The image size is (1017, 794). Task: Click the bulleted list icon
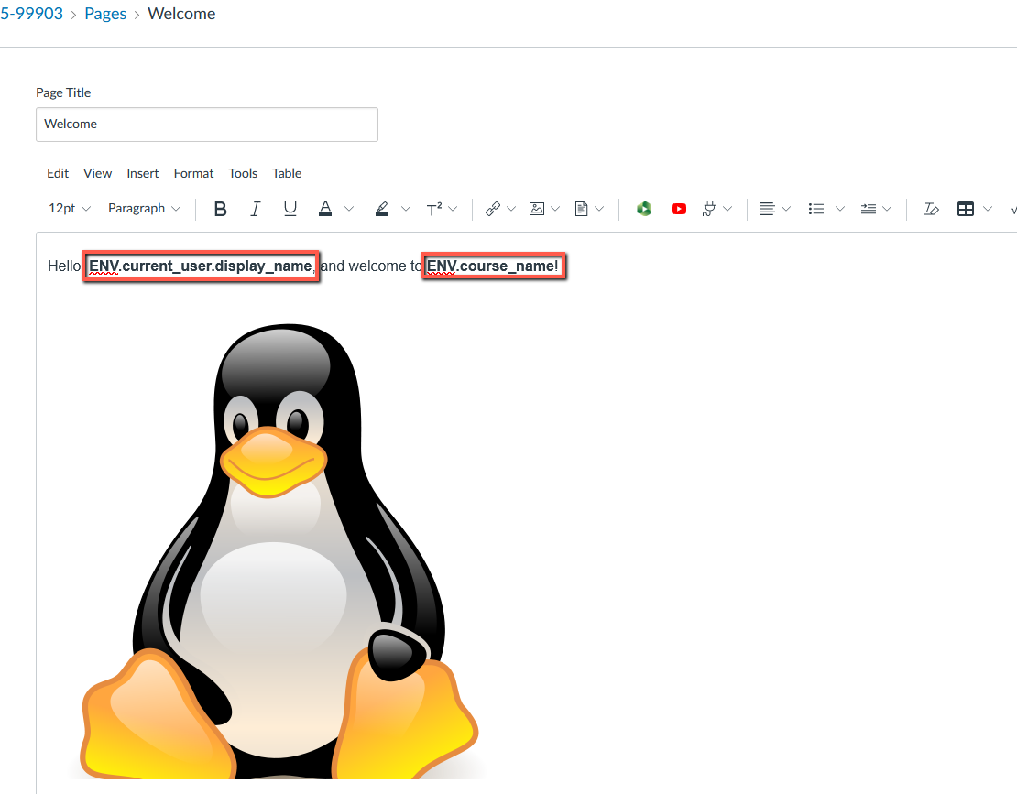tap(816, 209)
